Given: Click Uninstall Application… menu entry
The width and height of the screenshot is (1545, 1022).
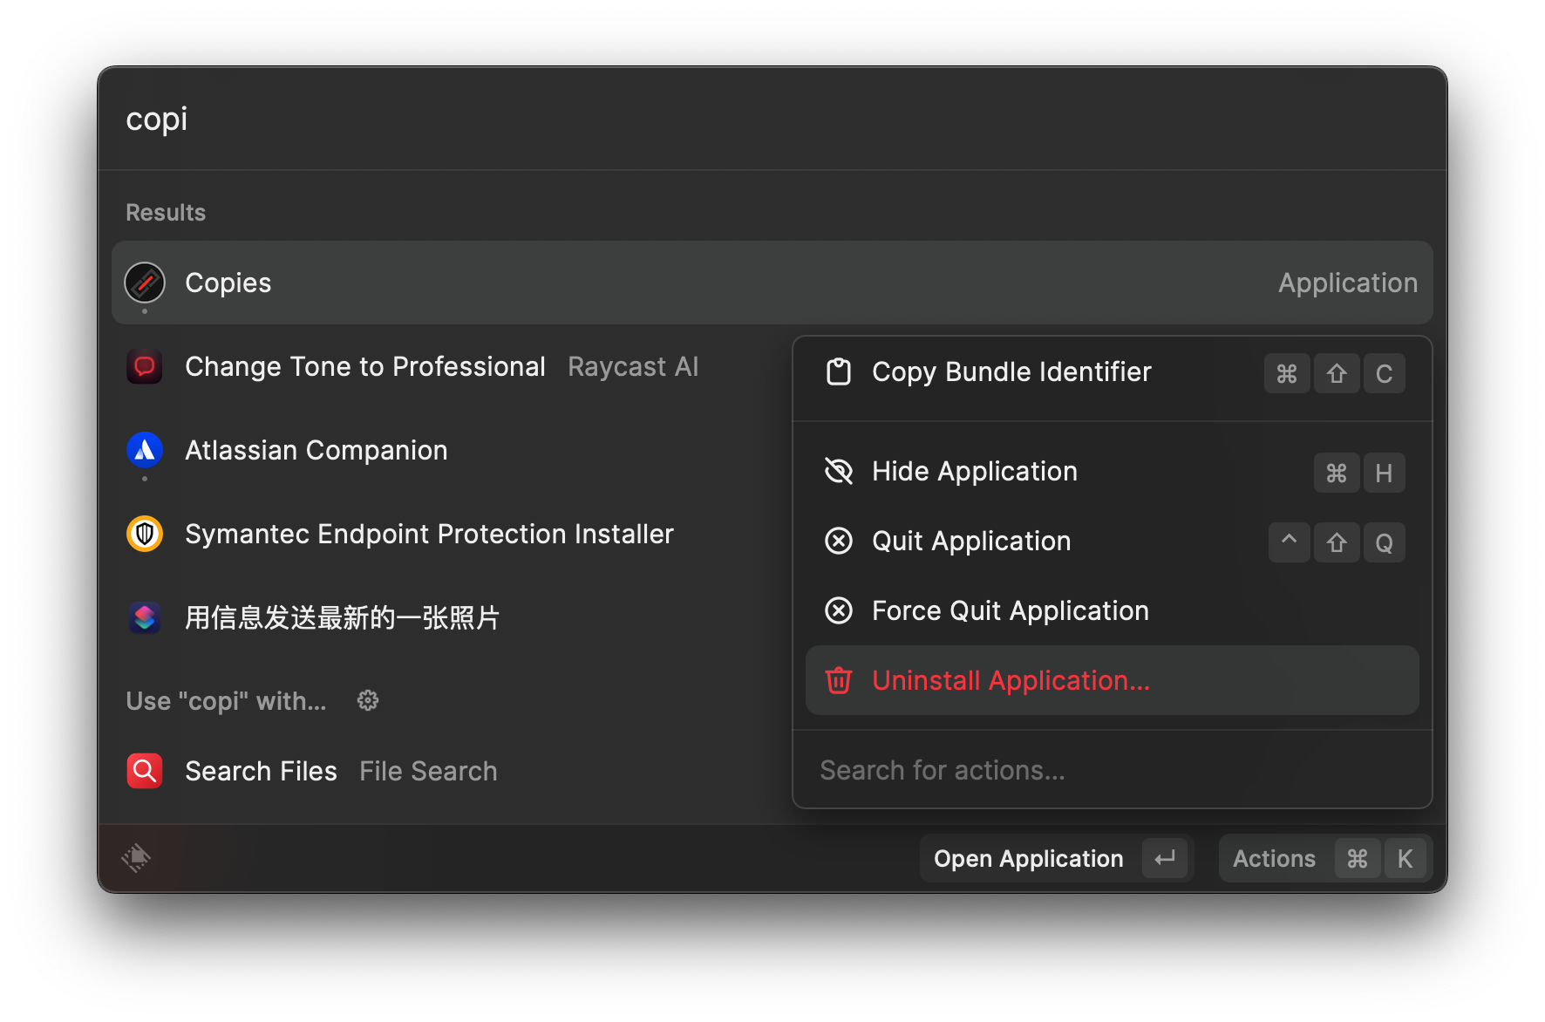Looking at the screenshot, I should click(x=1011, y=681).
